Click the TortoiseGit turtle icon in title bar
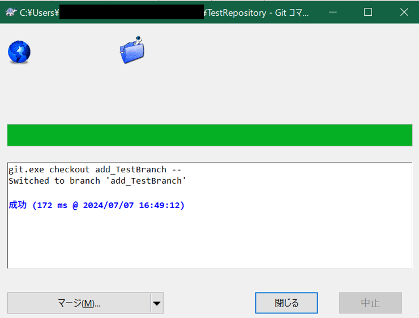Viewport: 419px width, 318px height. tap(11, 12)
